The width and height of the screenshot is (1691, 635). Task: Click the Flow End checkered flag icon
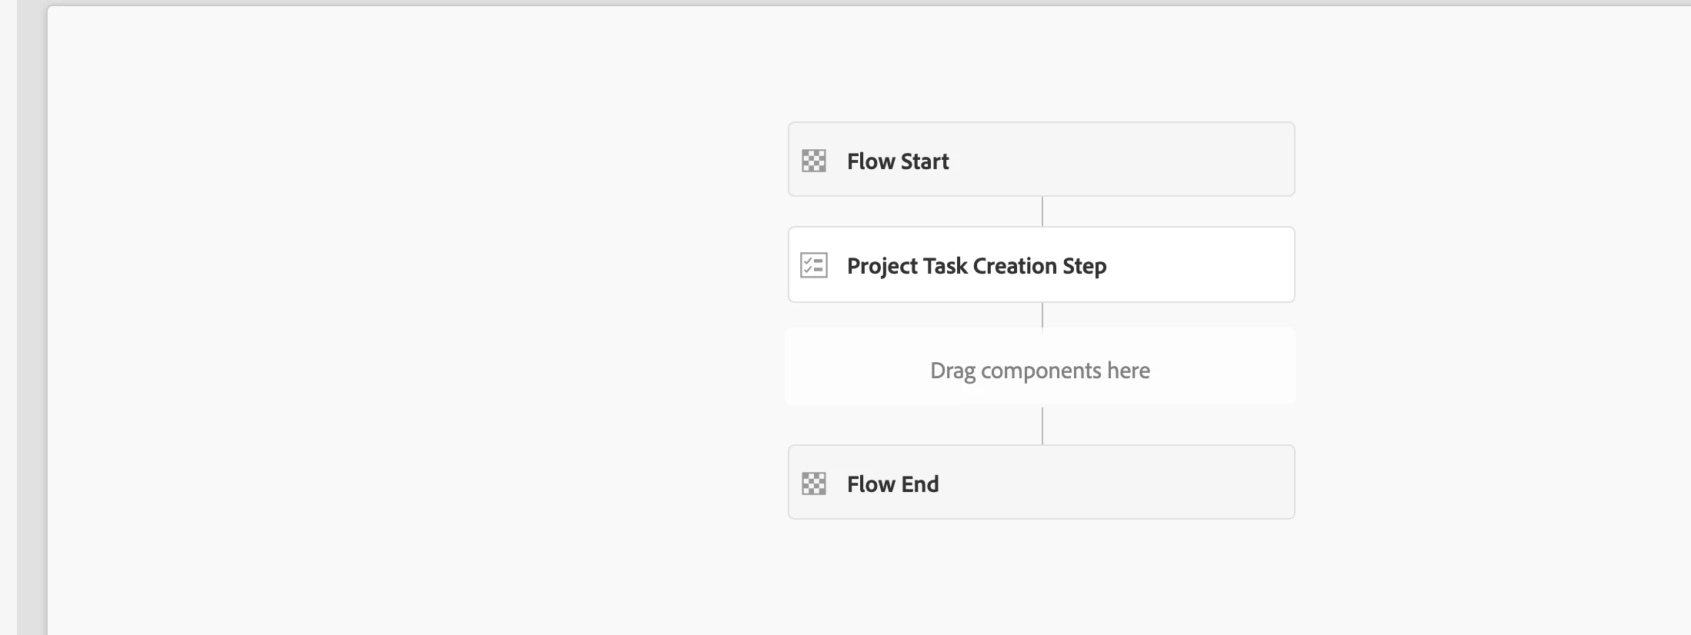814,484
